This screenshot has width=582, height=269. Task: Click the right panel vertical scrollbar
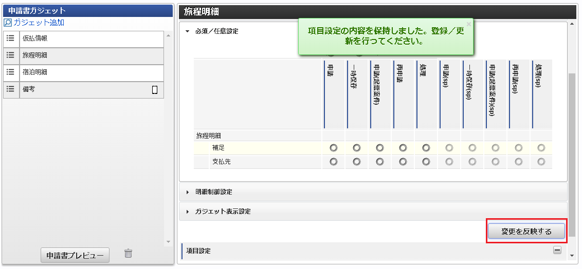571,154
